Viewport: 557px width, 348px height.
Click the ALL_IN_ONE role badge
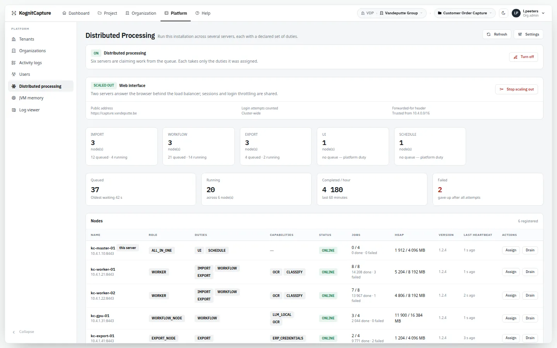coord(162,251)
